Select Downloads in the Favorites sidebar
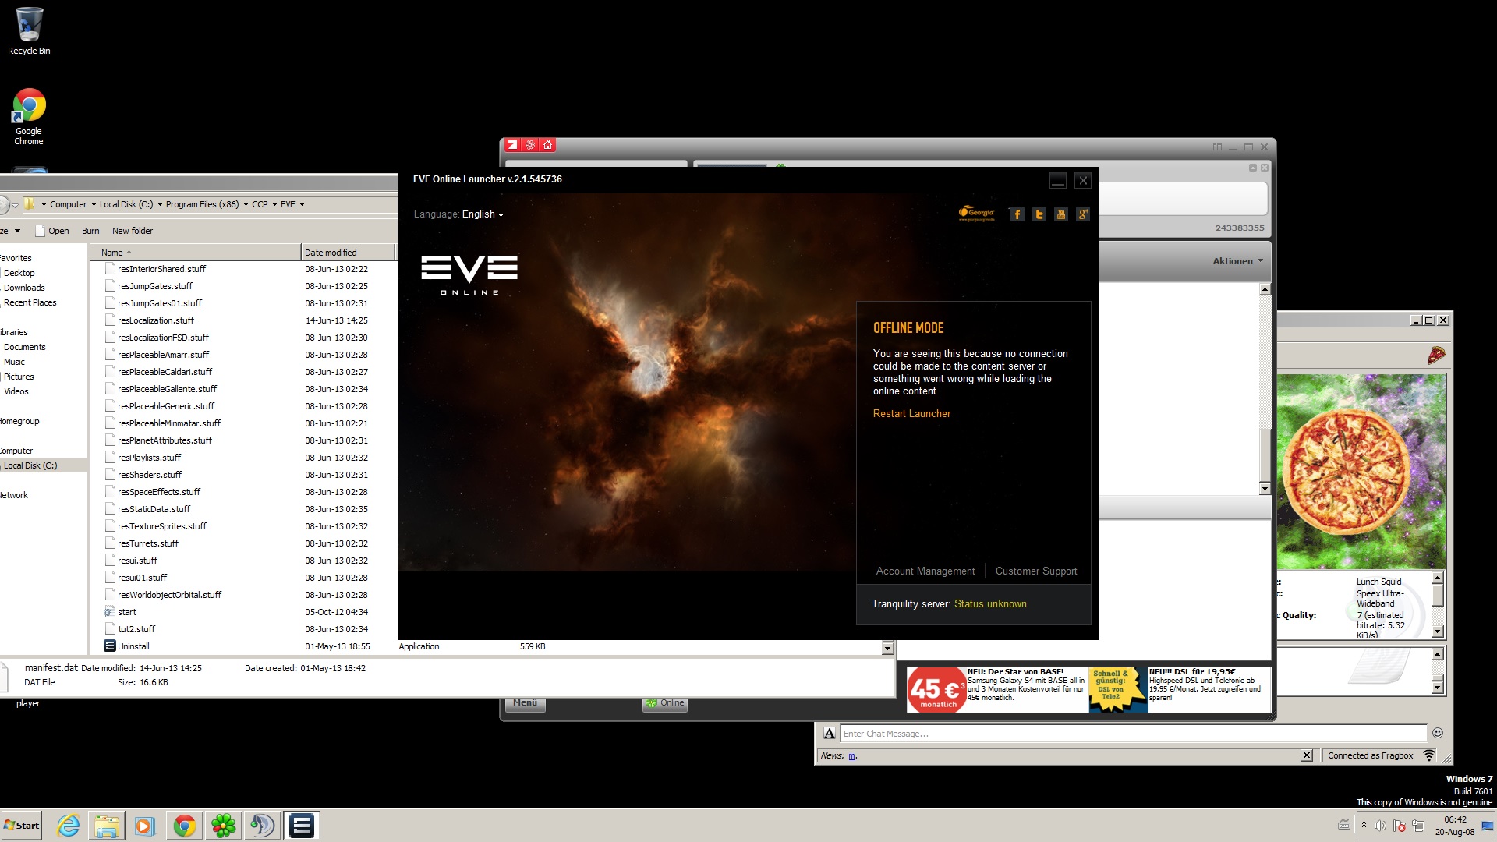 [x=24, y=288]
